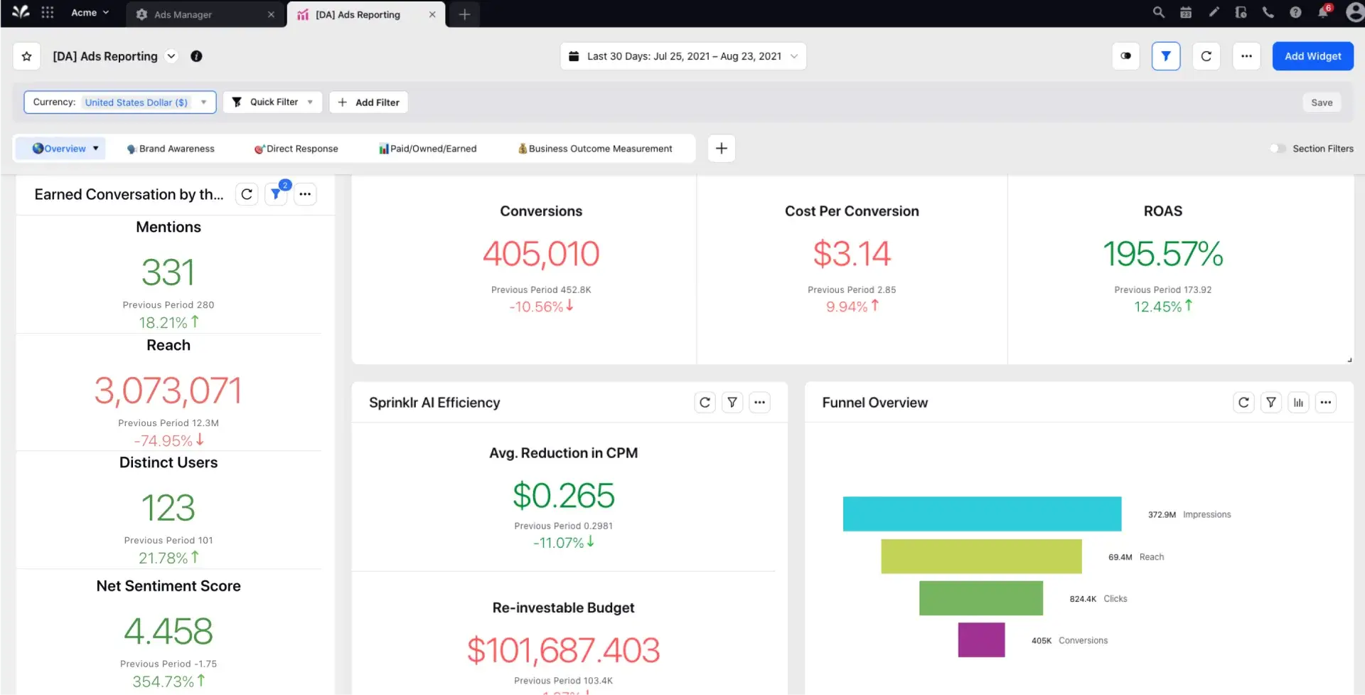Click the pencil compose icon
Viewport: 1365px width, 695px height.
pyautogui.click(x=1214, y=13)
